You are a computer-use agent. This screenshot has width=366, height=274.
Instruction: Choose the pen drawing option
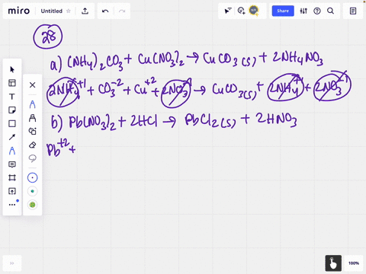[x=32, y=104]
